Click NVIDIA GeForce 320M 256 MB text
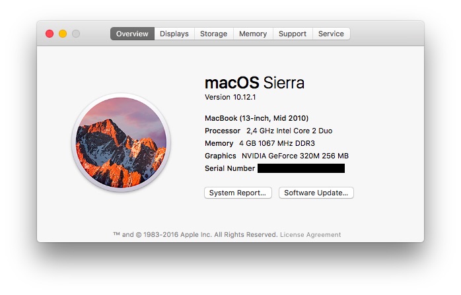 click(295, 156)
